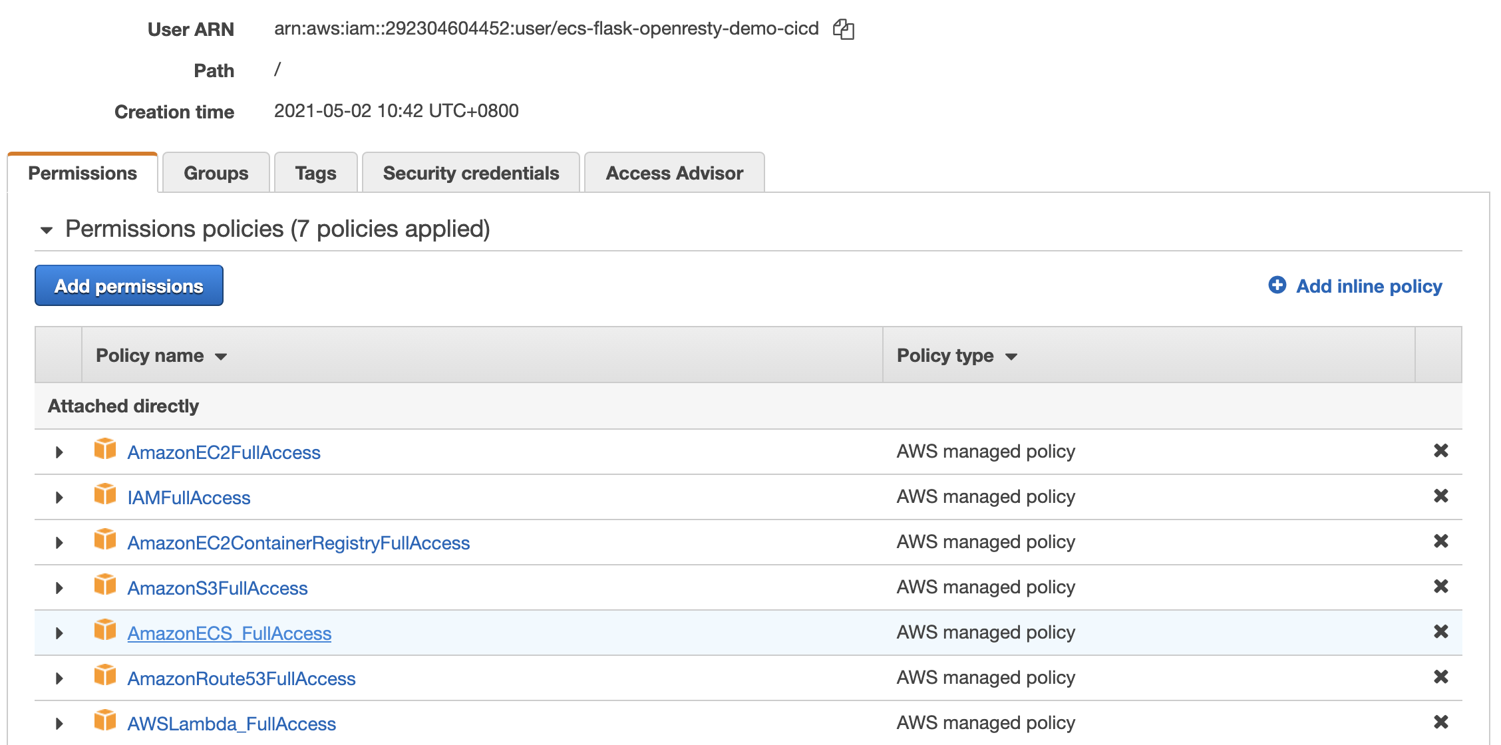Expand the AWSLambda_FullAccess row
The height and width of the screenshot is (745, 1501).
coord(59,724)
